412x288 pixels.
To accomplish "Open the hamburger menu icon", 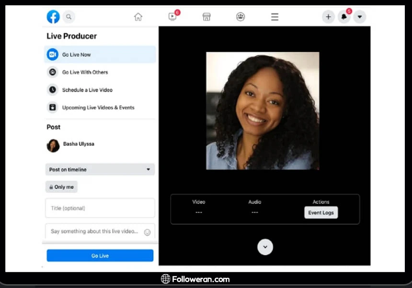I will 275,17.
